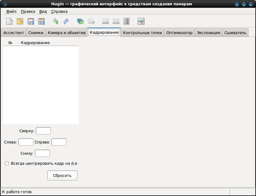The image size is (256, 196).
Task: Click the grey four-pane preview icon
Action: click(116, 21)
